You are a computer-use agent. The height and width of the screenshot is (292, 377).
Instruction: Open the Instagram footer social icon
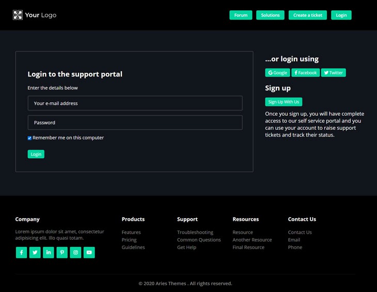(75, 252)
